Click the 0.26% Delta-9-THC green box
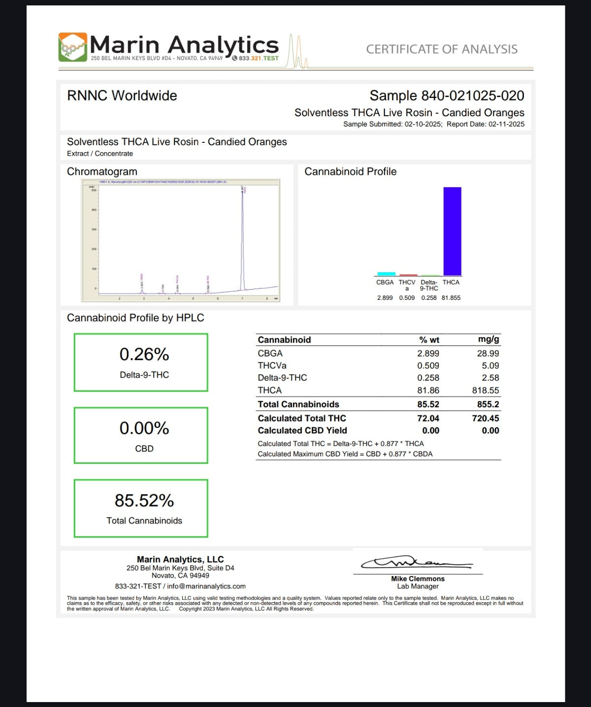This screenshot has width=591, height=707. [141, 362]
